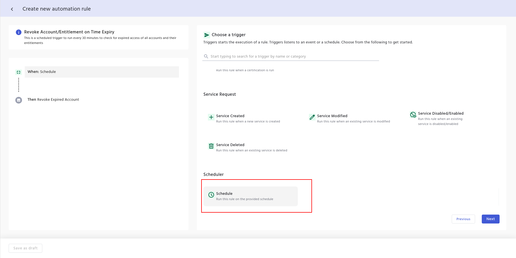
Task: Collapse the When: Schedule step icon
Action: [19, 72]
